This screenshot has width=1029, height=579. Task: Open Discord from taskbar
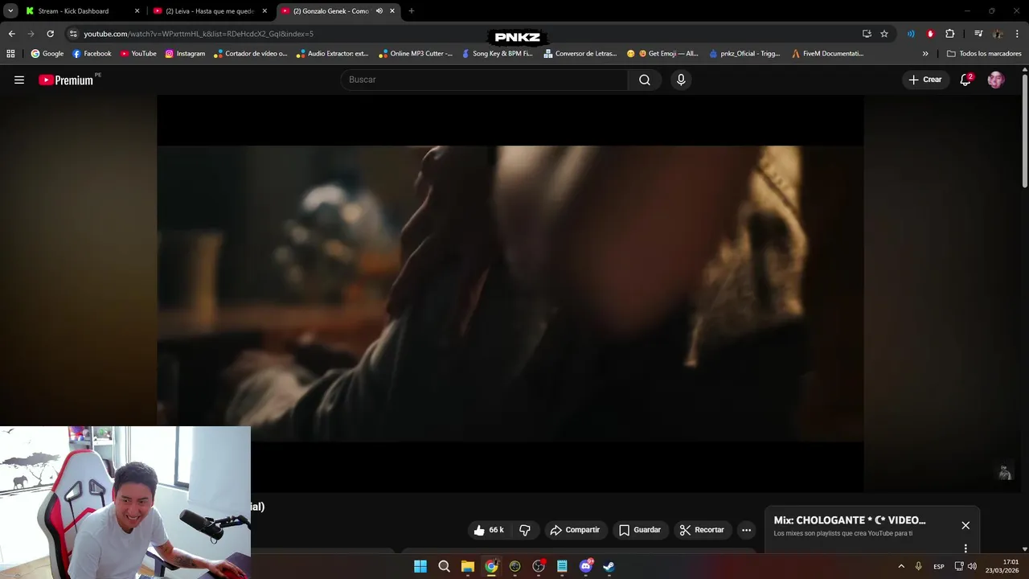pyautogui.click(x=586, y=566)
